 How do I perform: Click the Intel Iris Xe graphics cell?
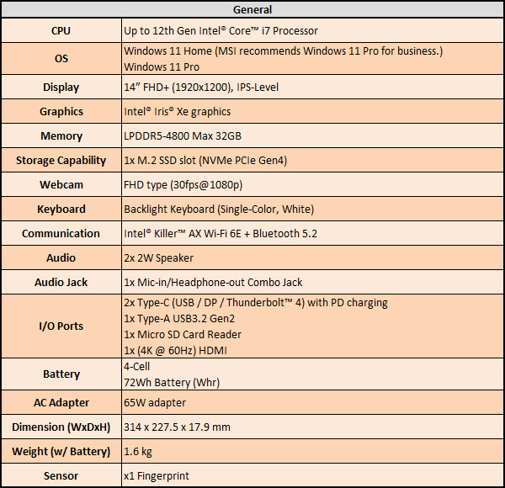(x=177, y=112)
